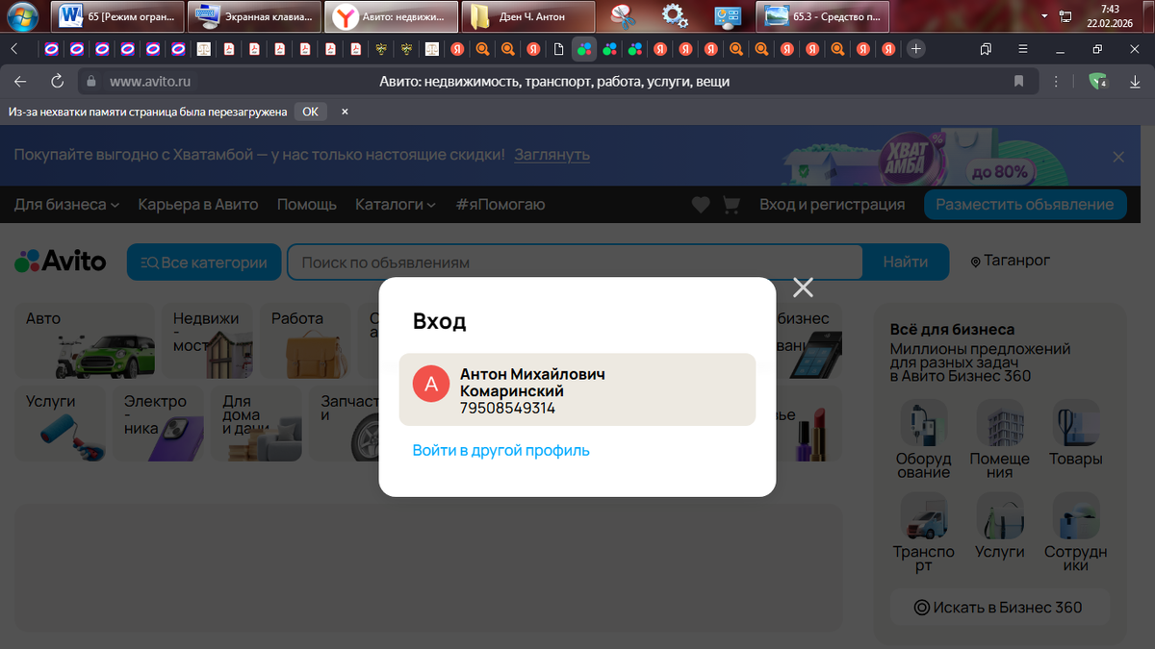1155x649 pixels.
Task: Reload the page
Action: coord(58,82)
